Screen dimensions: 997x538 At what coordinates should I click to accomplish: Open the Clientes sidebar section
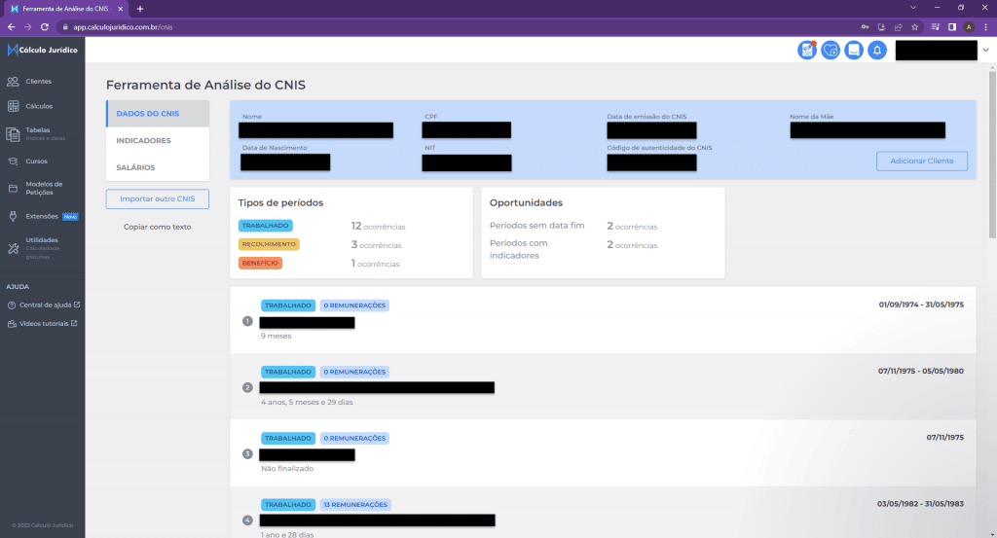pyautogui.click(x=39, y=82)
